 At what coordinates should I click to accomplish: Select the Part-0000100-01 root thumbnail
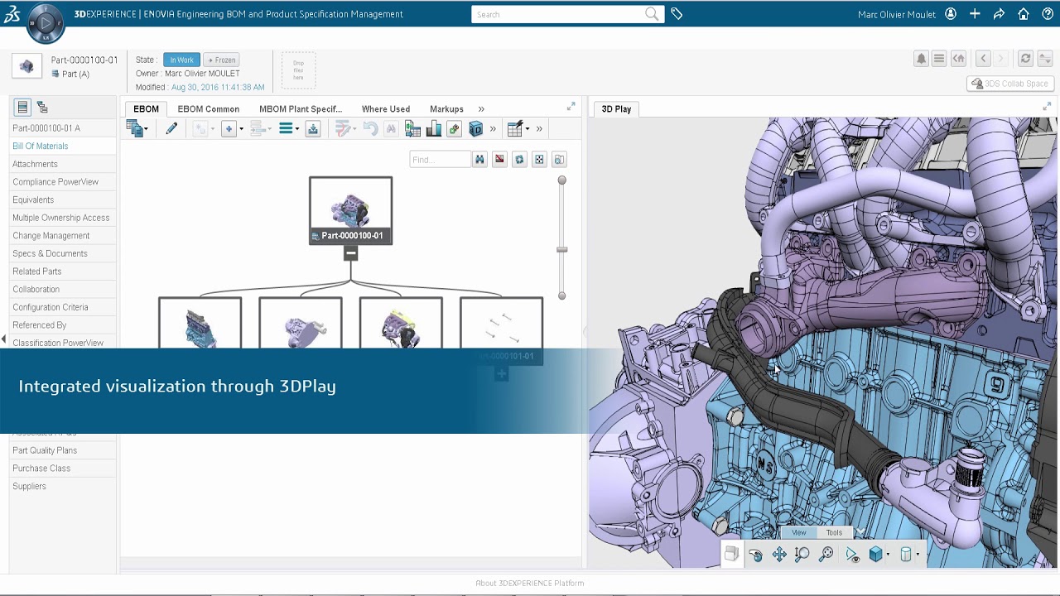(x=351, y=210)
